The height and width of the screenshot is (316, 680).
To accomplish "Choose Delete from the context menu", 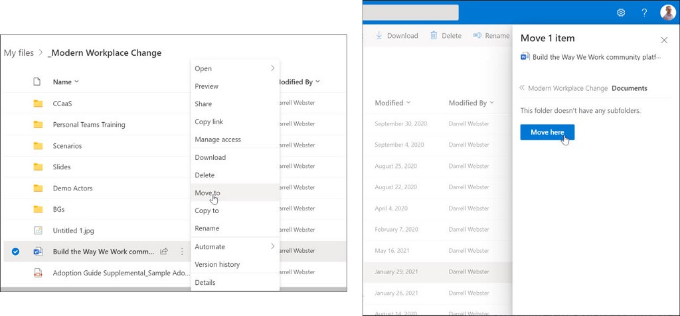I will point(235,175).
